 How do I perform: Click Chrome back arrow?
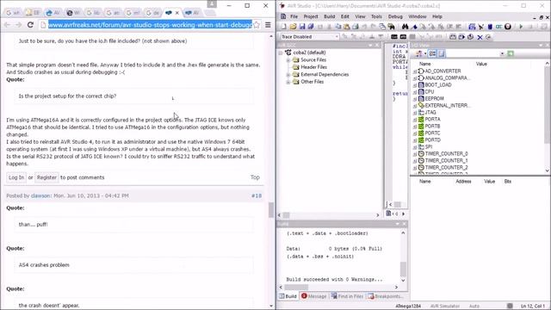(x=8, y=25)
